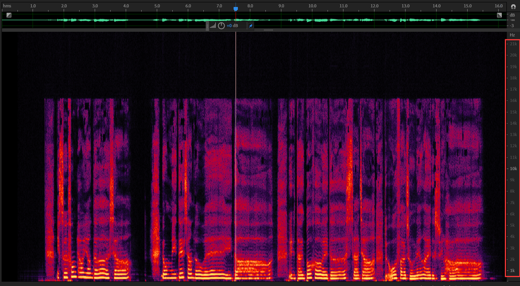The image size is (520, 286).
Task: Toggle the HUD pin button
Action: (x=251, y=26)
